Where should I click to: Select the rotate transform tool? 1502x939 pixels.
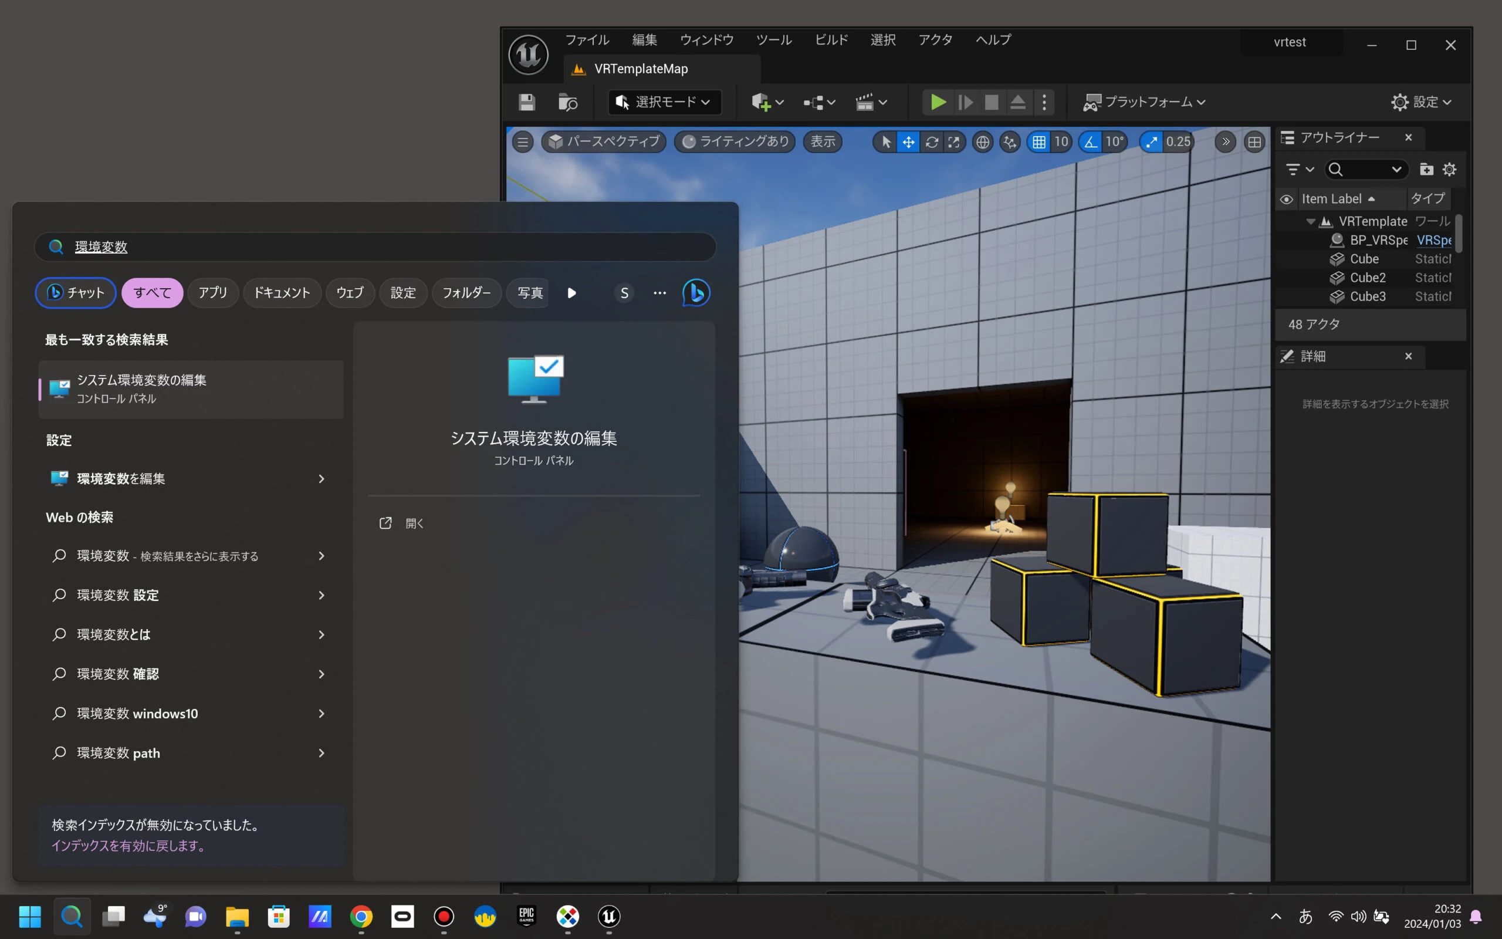click(931, 142)
